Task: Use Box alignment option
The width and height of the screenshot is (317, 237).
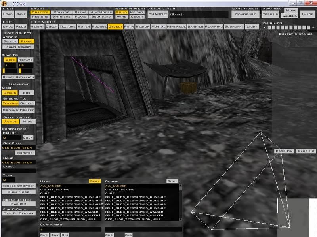Action: point(27,93)
